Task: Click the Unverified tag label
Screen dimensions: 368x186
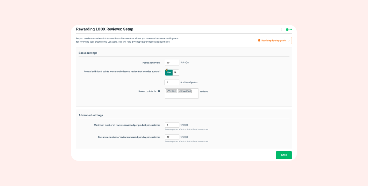Action: click(x=186, y=91)
